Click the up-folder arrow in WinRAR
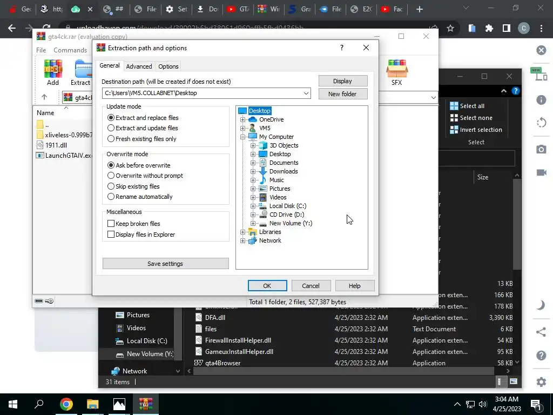 click(x=44, y=97)
